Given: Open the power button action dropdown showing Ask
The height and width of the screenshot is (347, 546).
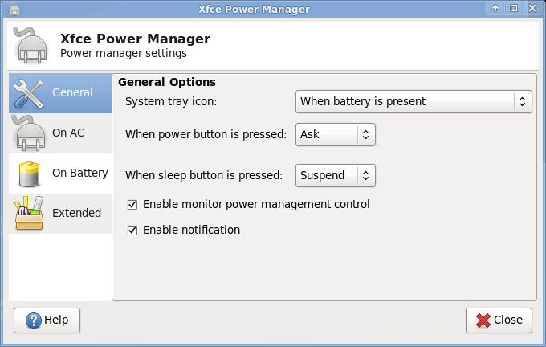Looking at the screenshot, I should pyautogui.click(x=336, y=134).
